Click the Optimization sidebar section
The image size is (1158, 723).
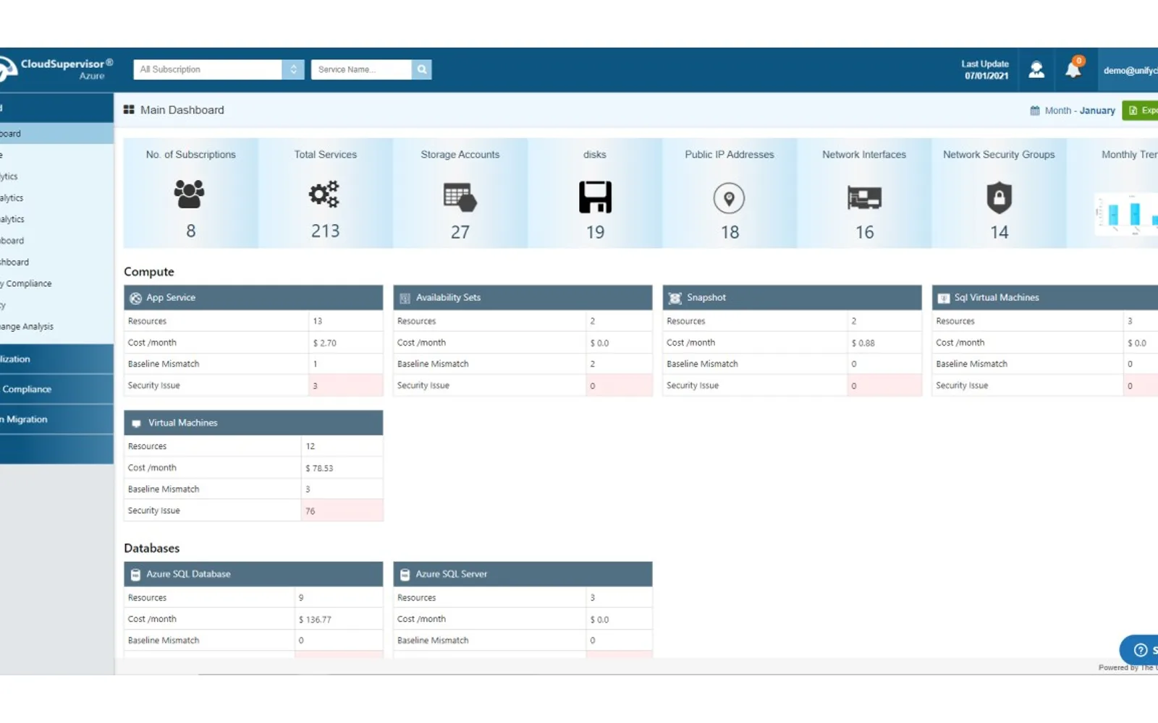[x=56, y=359]
